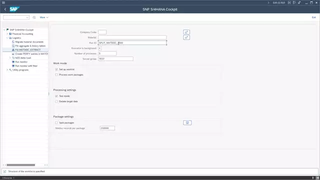The height and width of the screenshot is (180, 320).
Task: Open multiple selection for Material
Action: point(186,37)
